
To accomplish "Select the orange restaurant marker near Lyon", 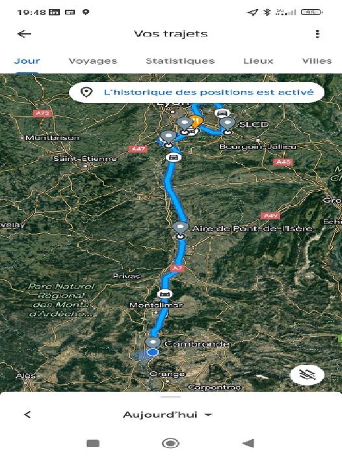I will [196, 120].
